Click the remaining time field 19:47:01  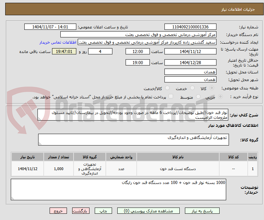click(64, 51)
